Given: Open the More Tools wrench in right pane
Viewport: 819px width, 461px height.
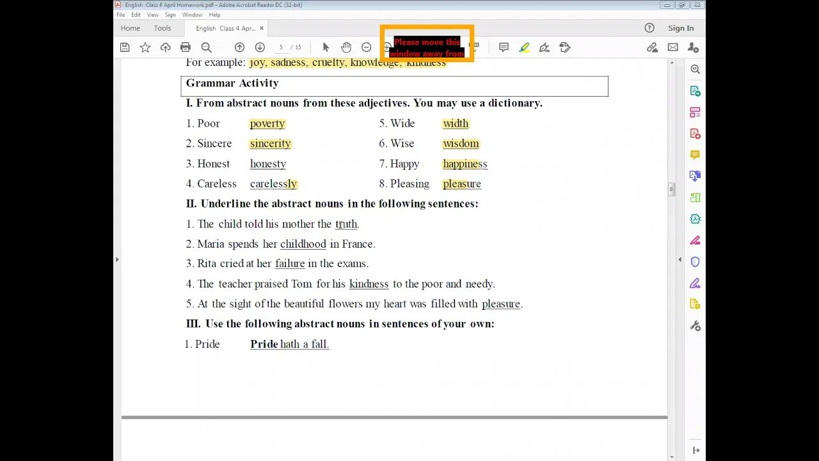Looking at the screenshot, I should click(696, 326).
